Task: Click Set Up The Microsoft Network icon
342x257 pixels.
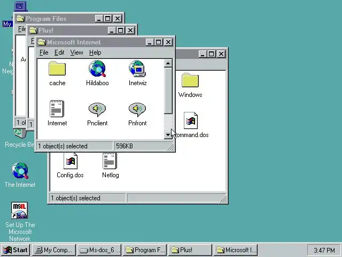Action: pyautogui.click(x=19, y=210)
